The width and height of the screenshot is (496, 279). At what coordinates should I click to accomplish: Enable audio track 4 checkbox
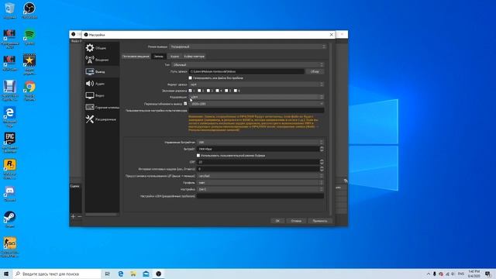(217, 91)
